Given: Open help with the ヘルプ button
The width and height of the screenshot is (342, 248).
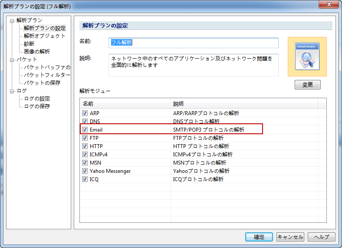Looking at the screenshot, I should 321,237.
